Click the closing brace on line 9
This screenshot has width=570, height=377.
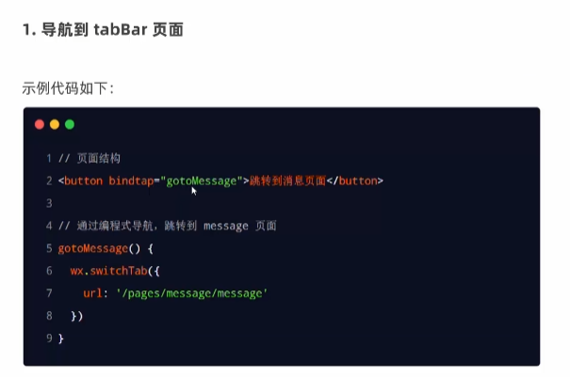[x=60, y=338]
